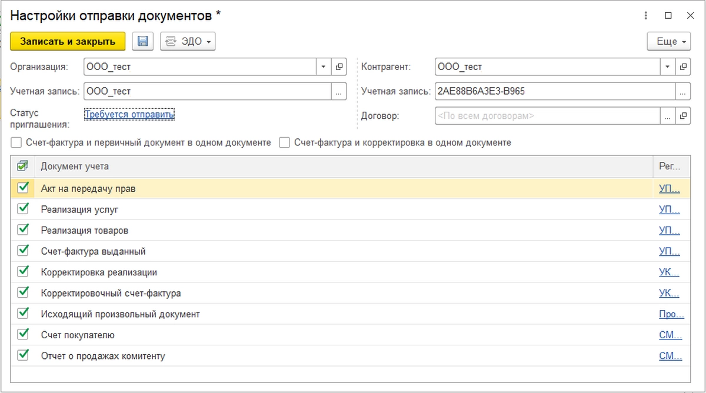The image size is (706, 393).
Task: Select the Счет покупателю table row
Action: click(294, 335)
